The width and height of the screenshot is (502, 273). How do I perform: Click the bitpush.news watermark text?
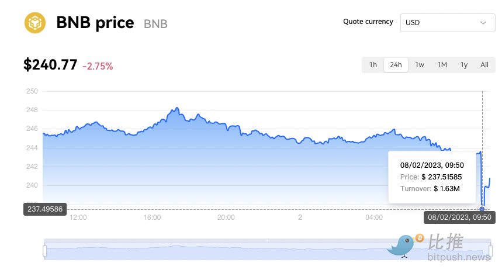458,257
